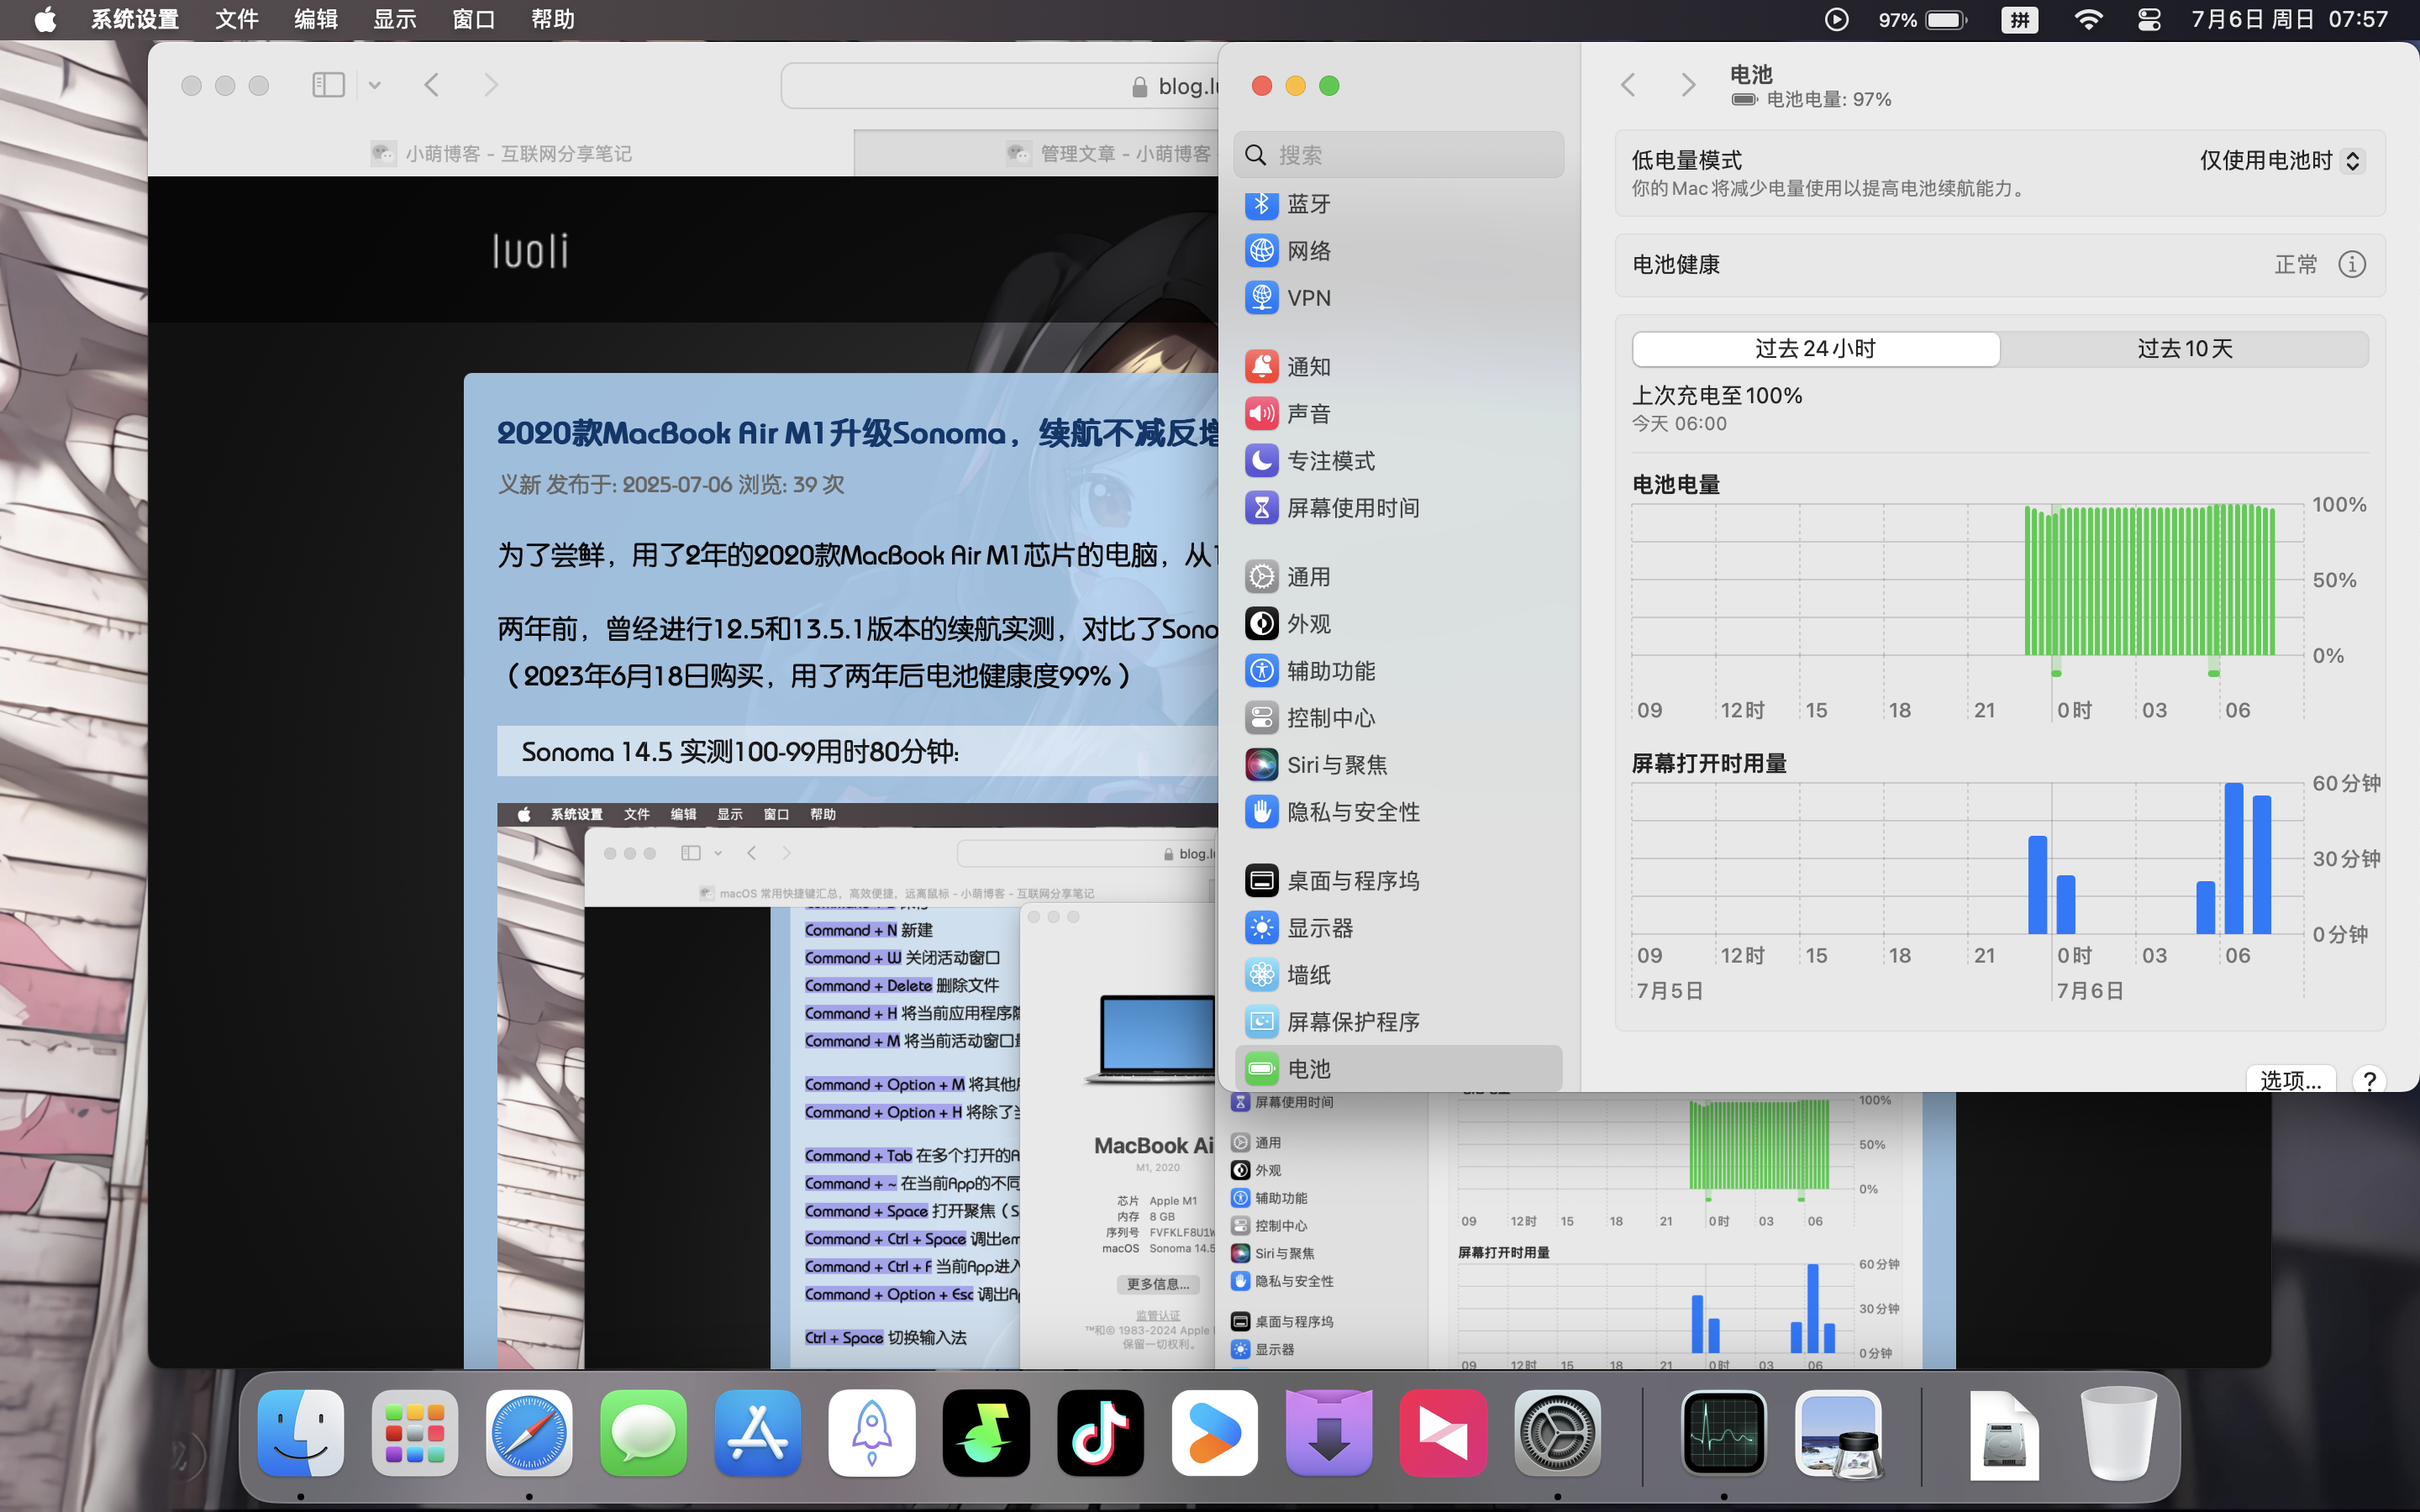Open the 编辑 menu
The height and width of the screenshot is (1512, 2420).
tap(316, 20)
